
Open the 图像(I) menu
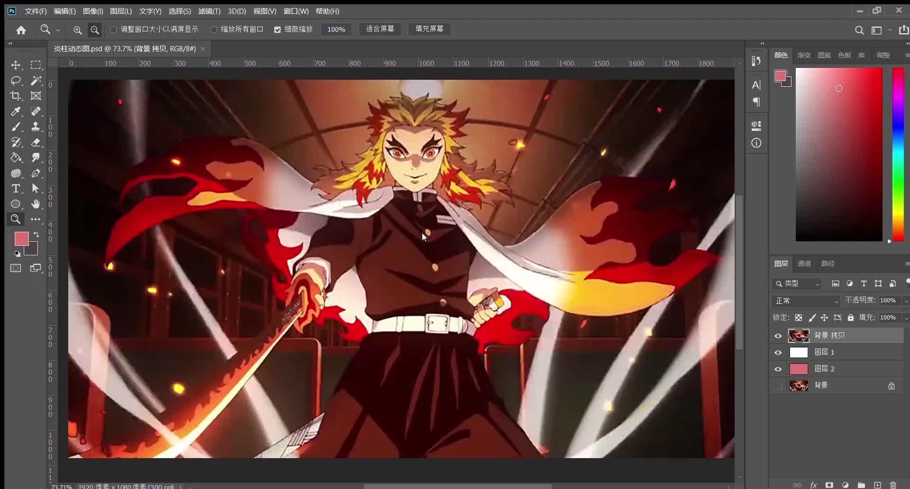coord(93,11)
